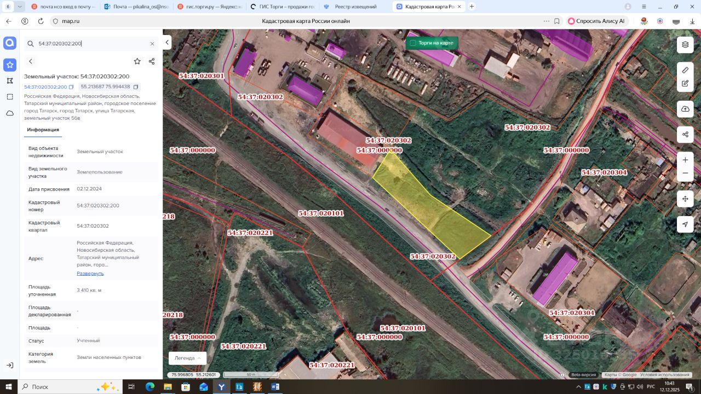Click the cloud upload button on map
This screenshot has height=394, width=701.
click(x=685, y=109)
